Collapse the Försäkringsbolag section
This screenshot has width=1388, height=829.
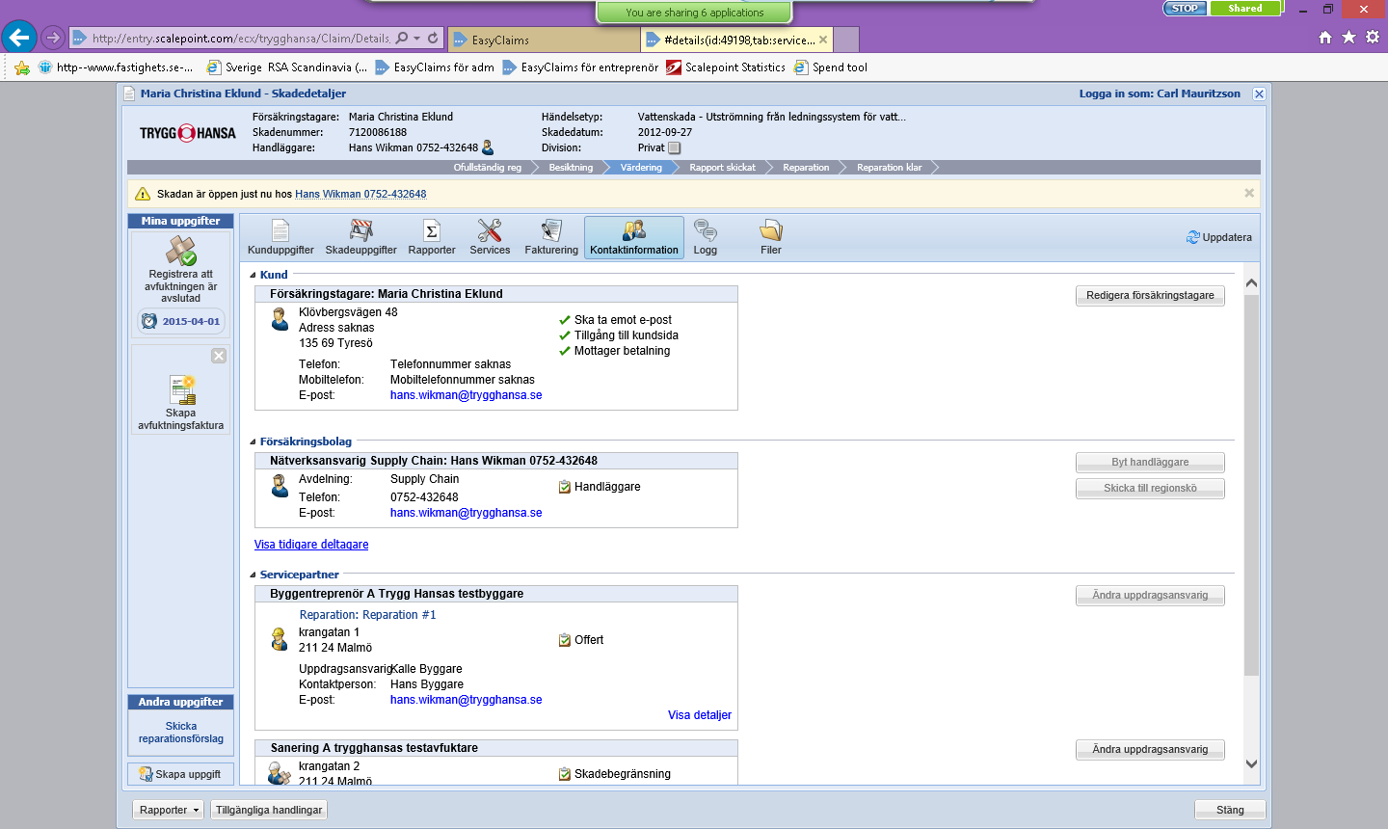pyautogui.click(x=253, y=441)
